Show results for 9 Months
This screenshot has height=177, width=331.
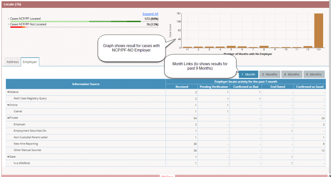(314, 74)
